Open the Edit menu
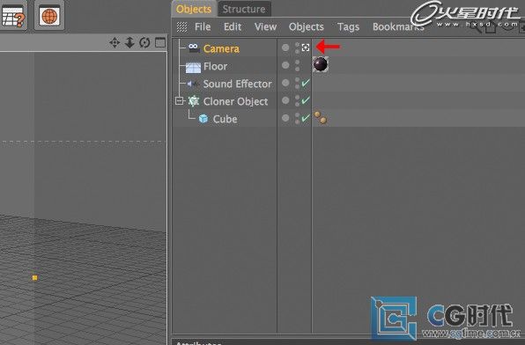 click(233, 26)
